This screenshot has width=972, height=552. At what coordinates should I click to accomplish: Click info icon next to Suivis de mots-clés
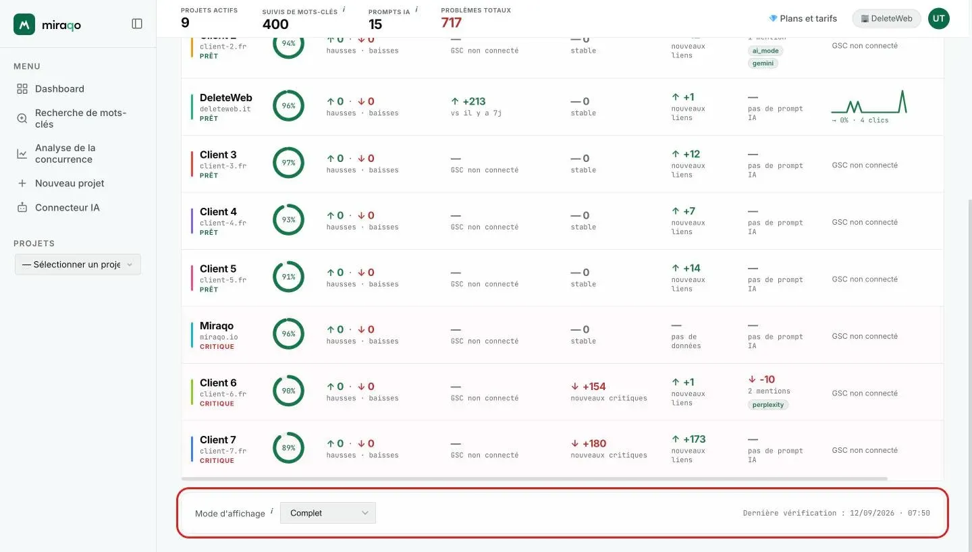coord(344,9)
